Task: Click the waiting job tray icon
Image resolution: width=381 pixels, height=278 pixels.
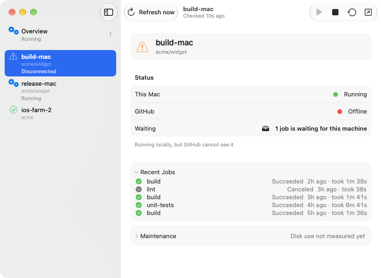Action: [265, 129]
